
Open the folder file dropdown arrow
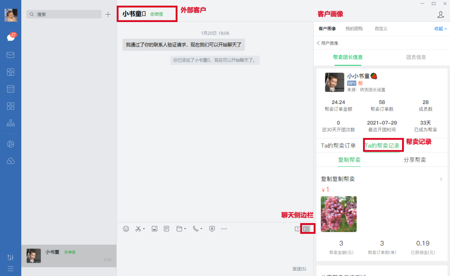[185, 229]
